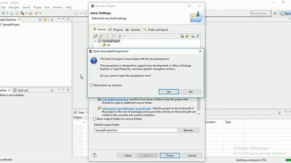
Task: Click the Quick Access search field
Action: [260, 13]
